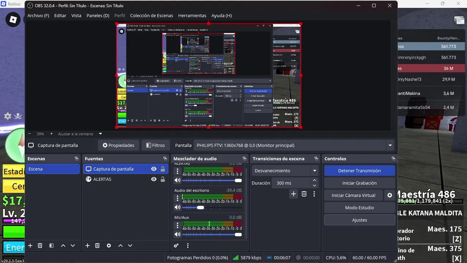Move scene down with Escenas down arrow
Screen dimensions: 467x263
(73, 246)
